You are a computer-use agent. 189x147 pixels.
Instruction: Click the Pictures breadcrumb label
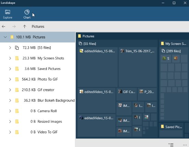click(38, 26)
